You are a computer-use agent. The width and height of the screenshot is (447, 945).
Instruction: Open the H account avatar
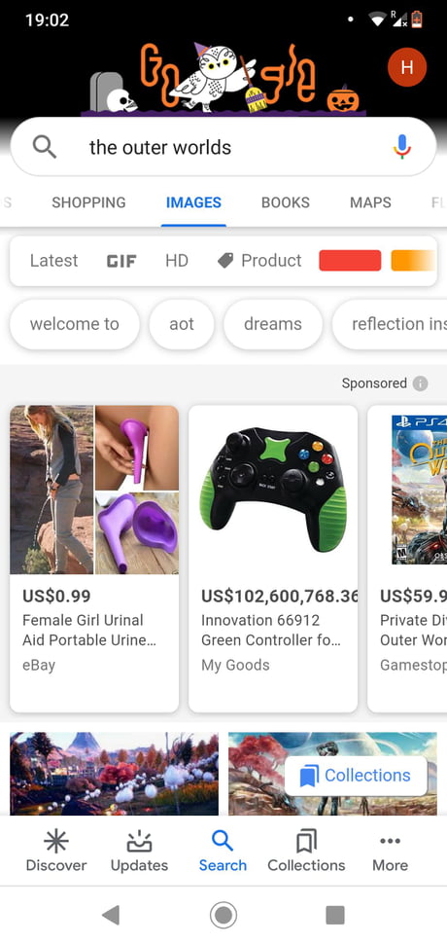coord(407,67)
